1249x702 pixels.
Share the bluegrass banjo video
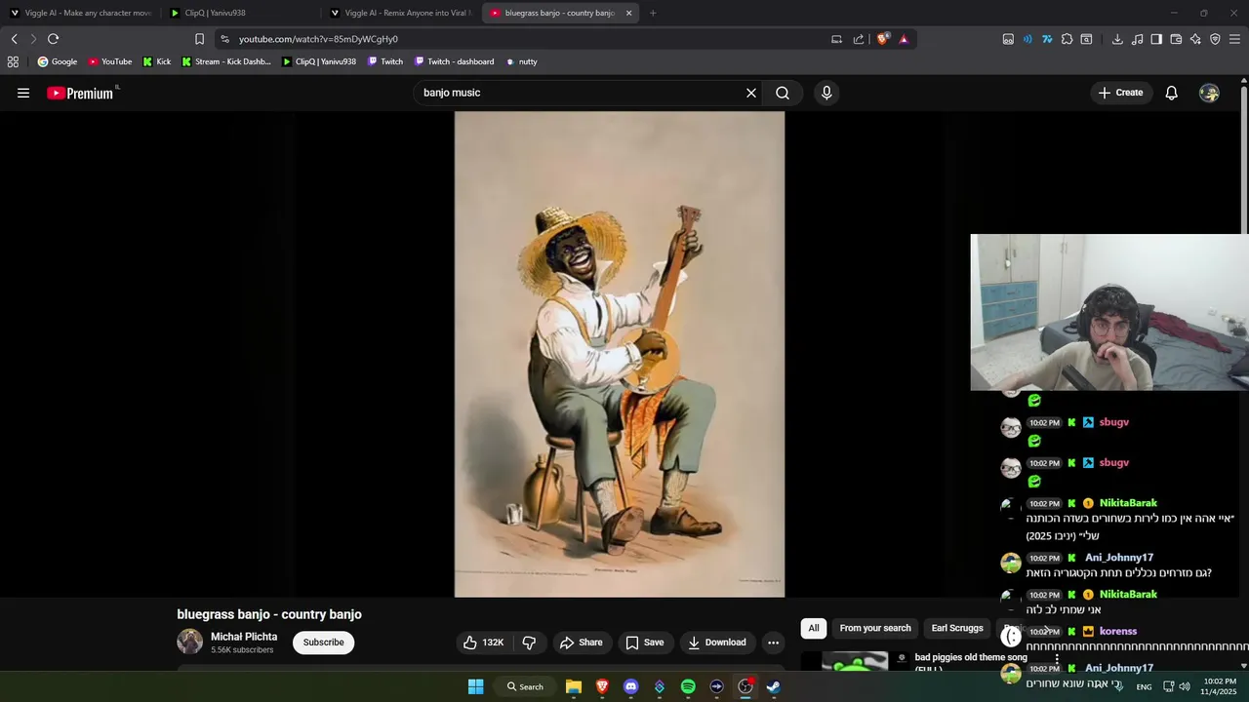tap(581, 643)
